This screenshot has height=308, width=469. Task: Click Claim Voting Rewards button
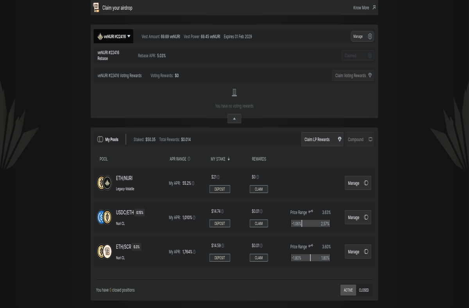[x=353, y=76]
